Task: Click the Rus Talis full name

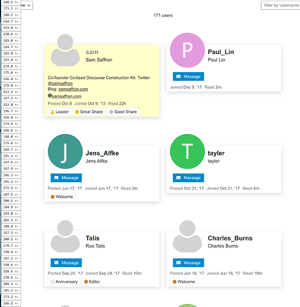Action: click(95, 246)
